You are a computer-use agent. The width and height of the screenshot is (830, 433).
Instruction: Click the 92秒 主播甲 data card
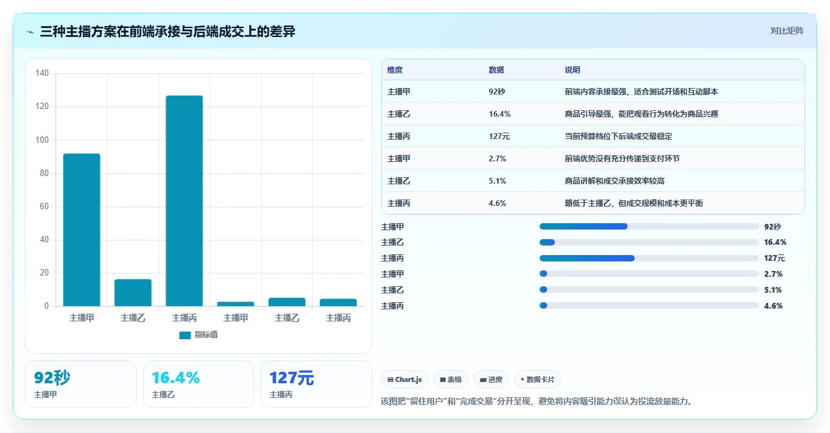[80, 384]
